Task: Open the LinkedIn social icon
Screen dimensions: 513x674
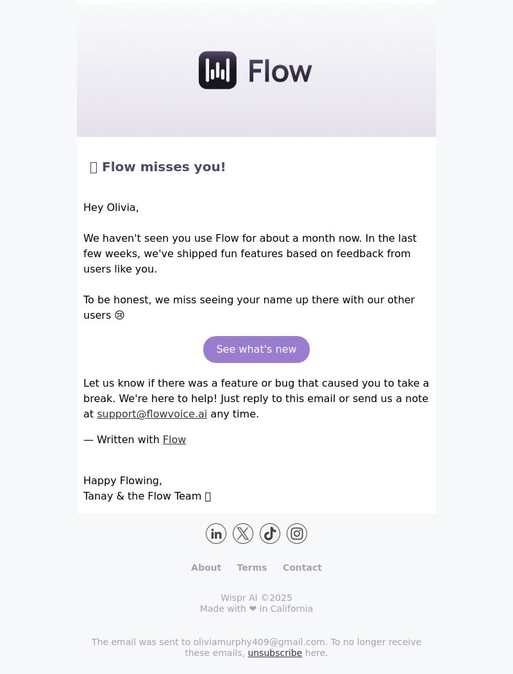Action: pyautogui.click(x=216, y=534)
